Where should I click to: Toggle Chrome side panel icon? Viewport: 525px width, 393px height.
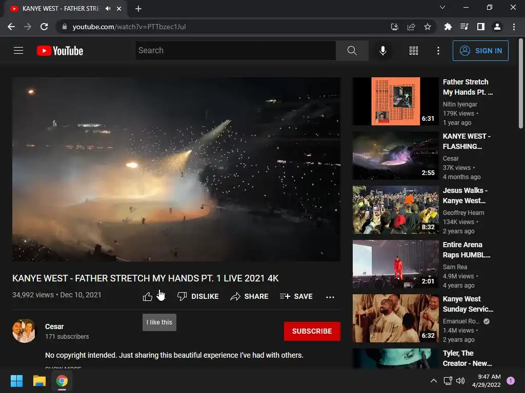481,27
